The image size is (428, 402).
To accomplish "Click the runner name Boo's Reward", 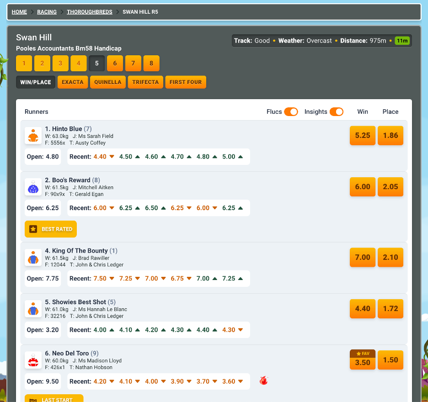I will [71, 180].
